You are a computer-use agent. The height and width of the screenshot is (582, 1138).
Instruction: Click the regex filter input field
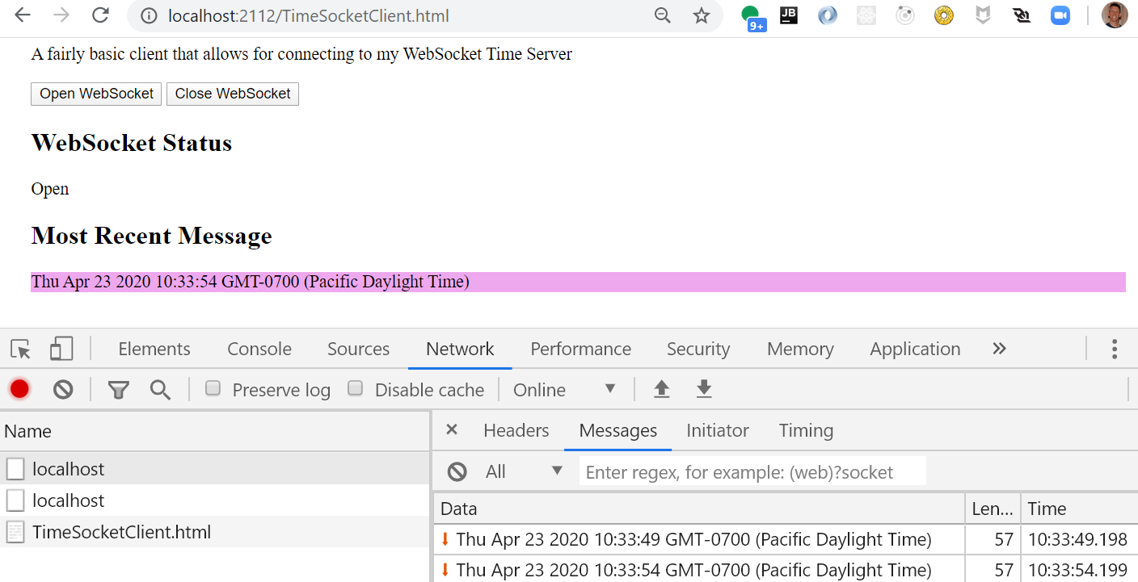click(752, 471)
